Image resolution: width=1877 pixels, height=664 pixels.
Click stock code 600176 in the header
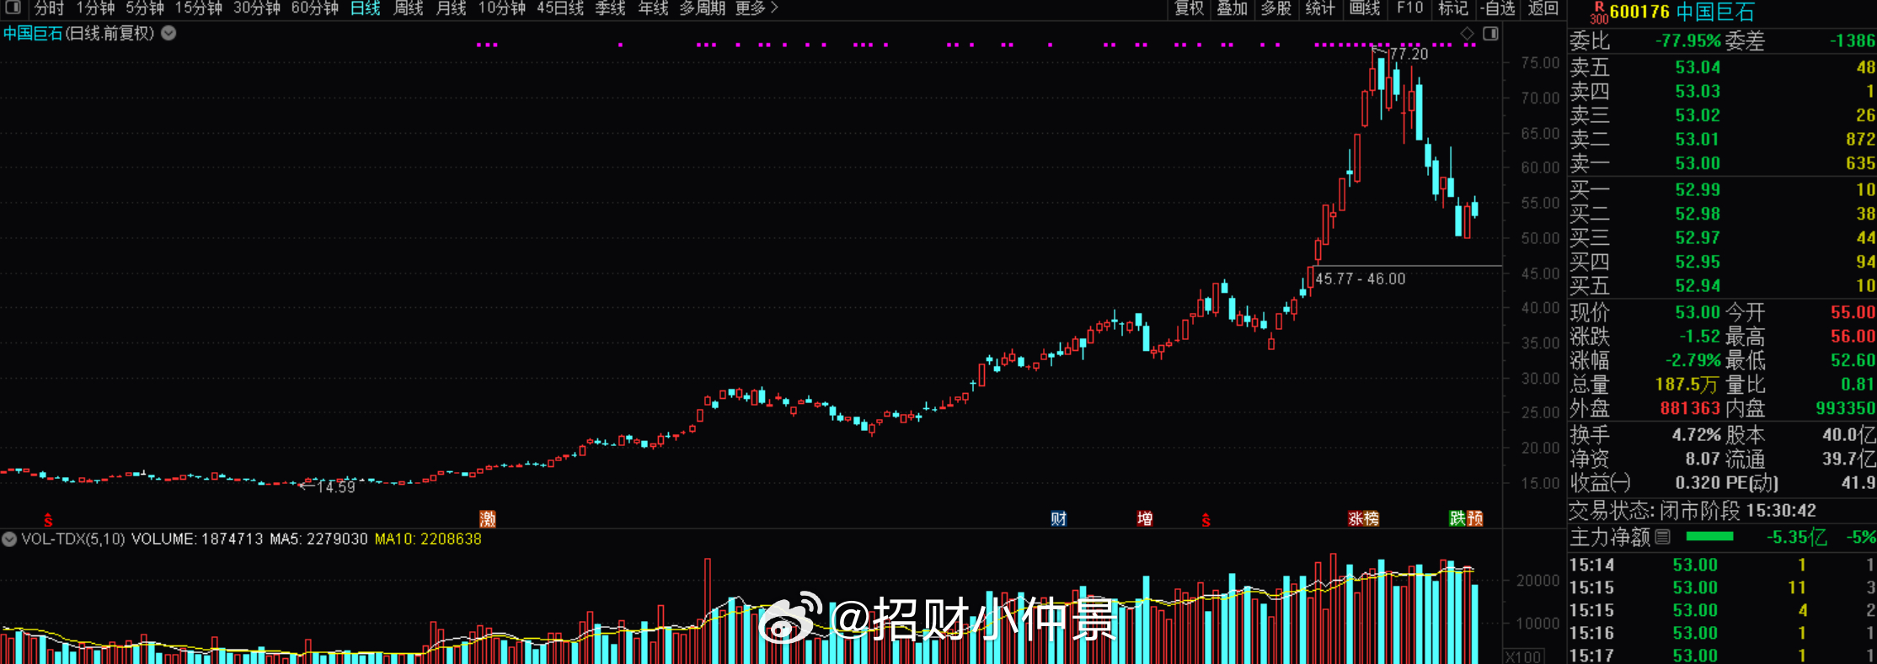click(1639, 12)
